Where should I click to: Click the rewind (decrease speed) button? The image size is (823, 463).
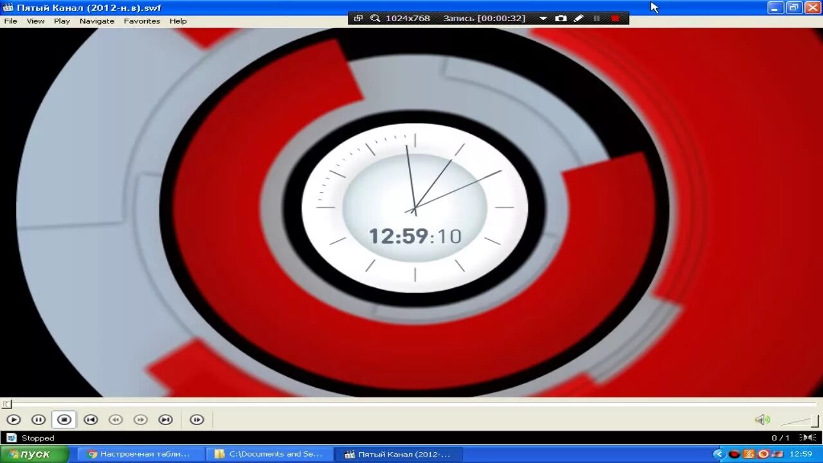point(116,420)
